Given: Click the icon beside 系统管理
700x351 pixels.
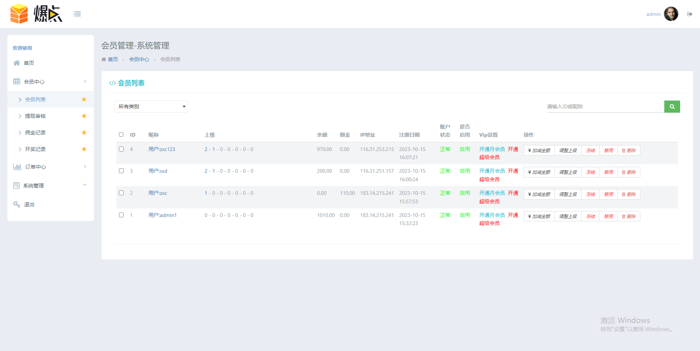Looking at the screenshot, I should [17, 185].
